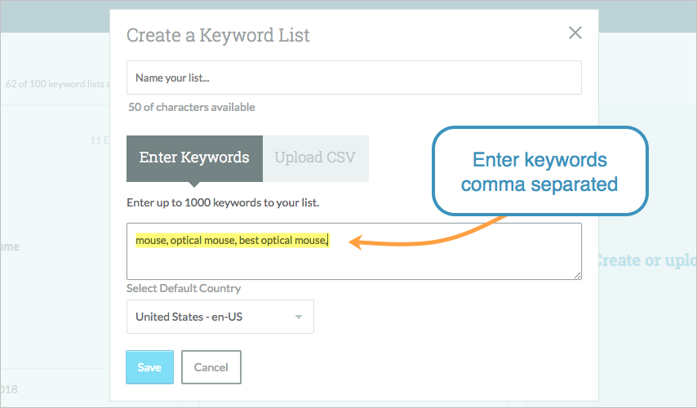Click the '50 of characters available' counter
This screenshot has height=408, width=697.
point(191,107)
